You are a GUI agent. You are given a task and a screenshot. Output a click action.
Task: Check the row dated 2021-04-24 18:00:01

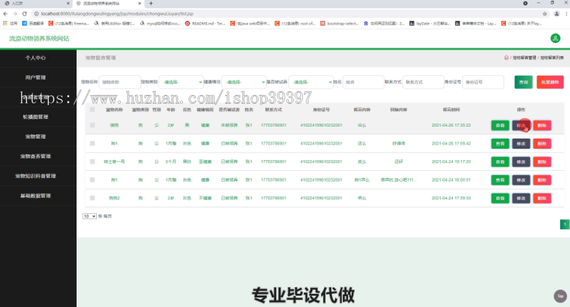92,180
